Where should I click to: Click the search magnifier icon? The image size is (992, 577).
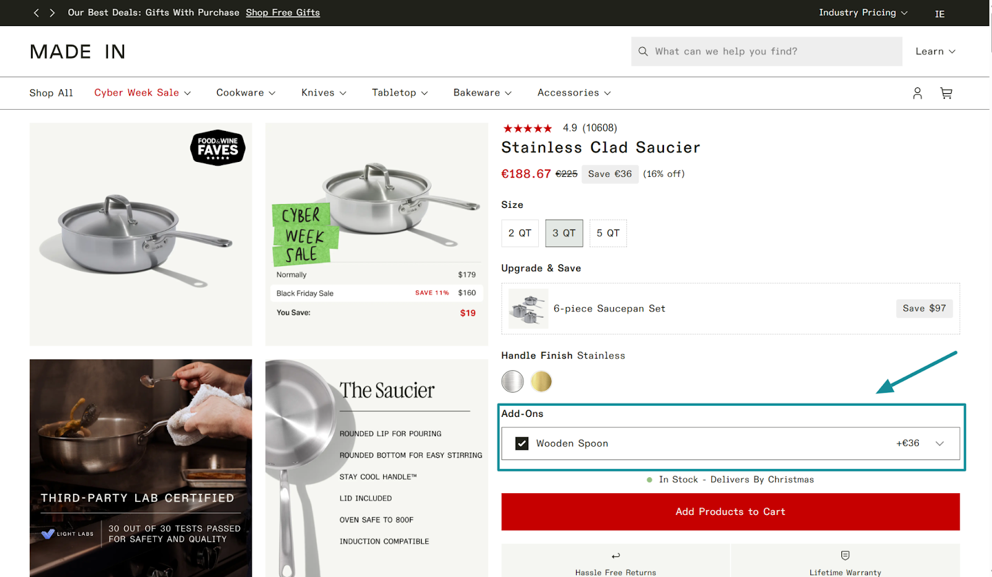643,51
